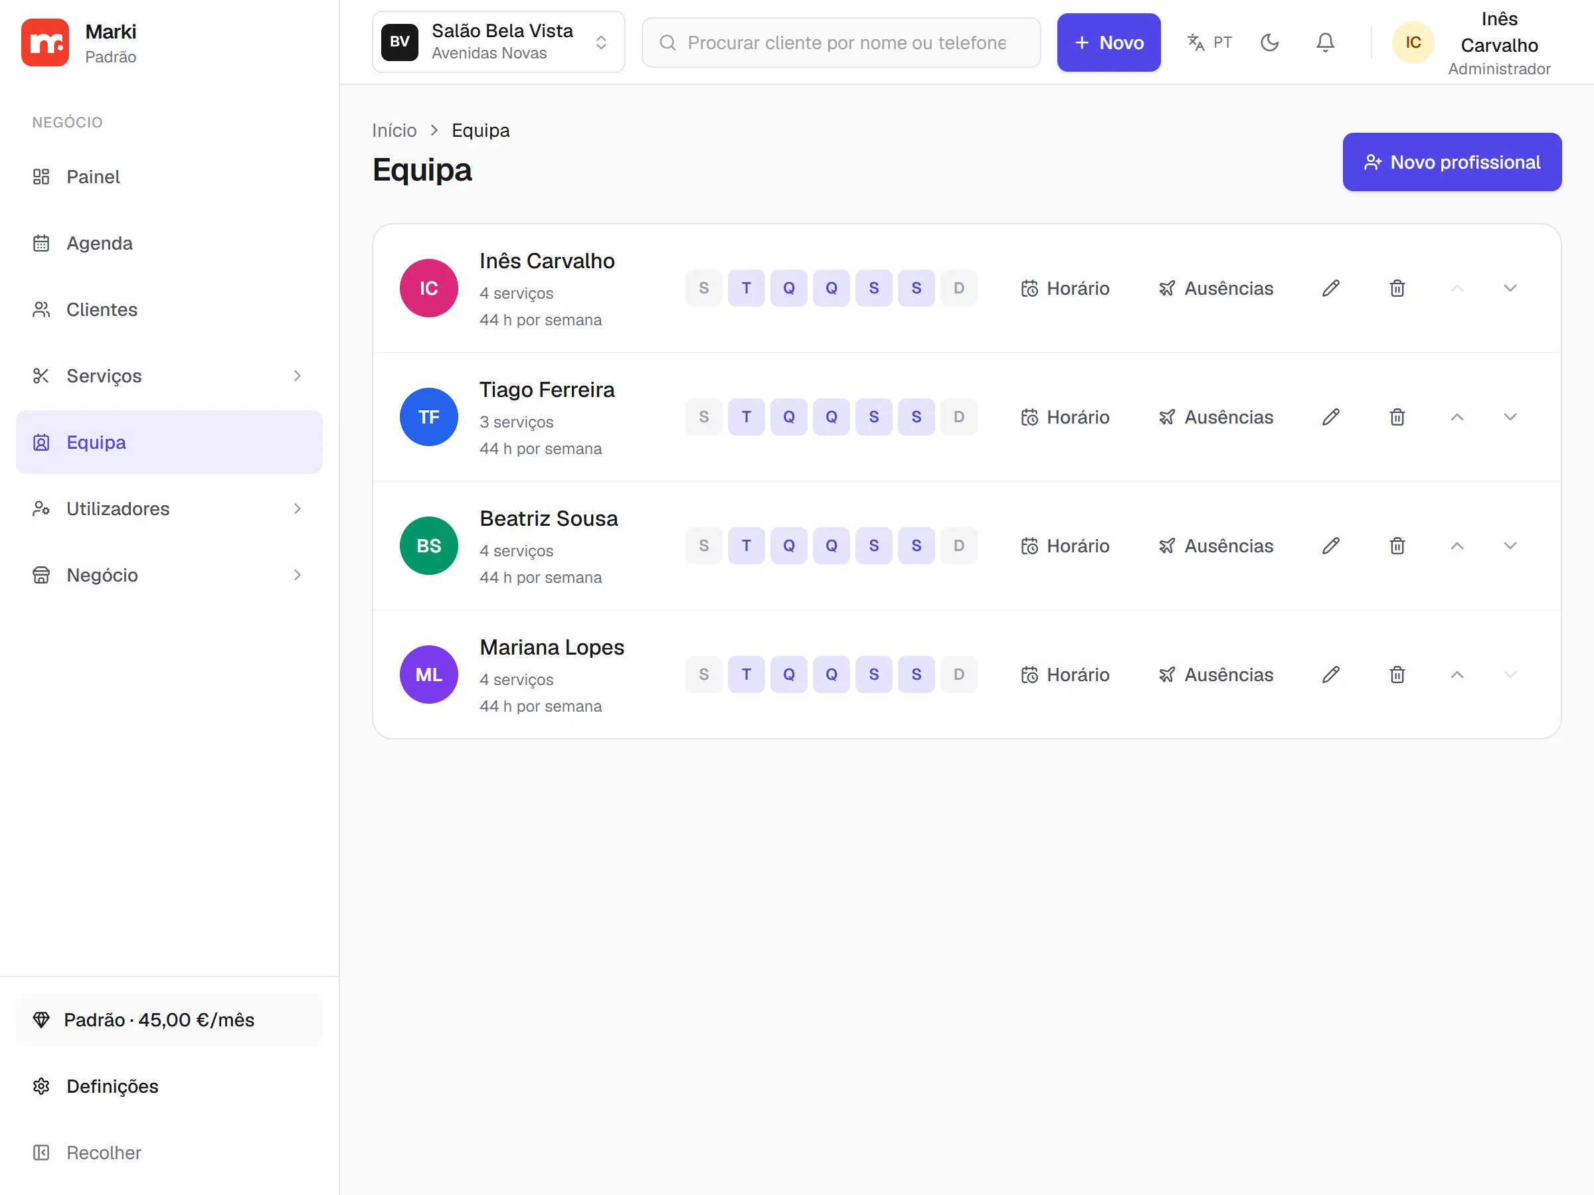Toggle Sunday (D) for Beatriz Sousa
The width and height of the screenshot is (1594, 1195).
958,546
